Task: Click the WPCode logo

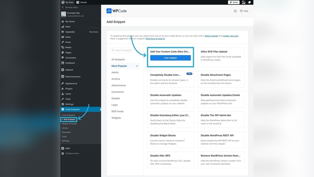Action: [116, 11]
